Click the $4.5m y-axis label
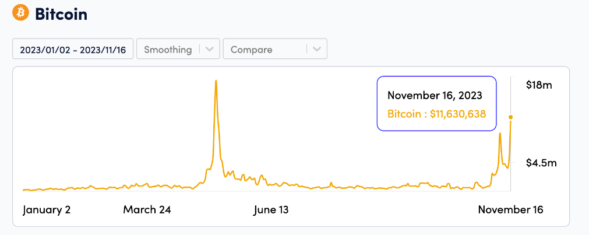 pos(541,163)
